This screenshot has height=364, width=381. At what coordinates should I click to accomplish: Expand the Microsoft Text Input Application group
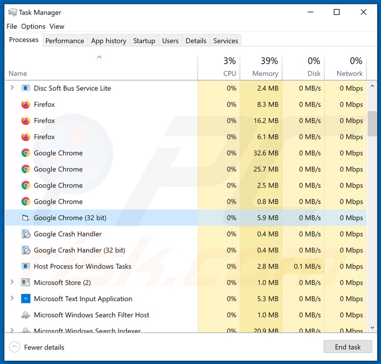click(12, 298)
